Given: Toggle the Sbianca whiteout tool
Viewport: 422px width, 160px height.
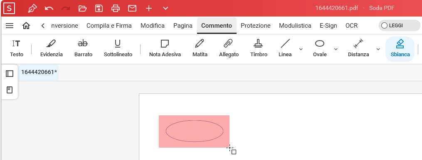Looking at the screenshot, I should [x=400, y=49].
